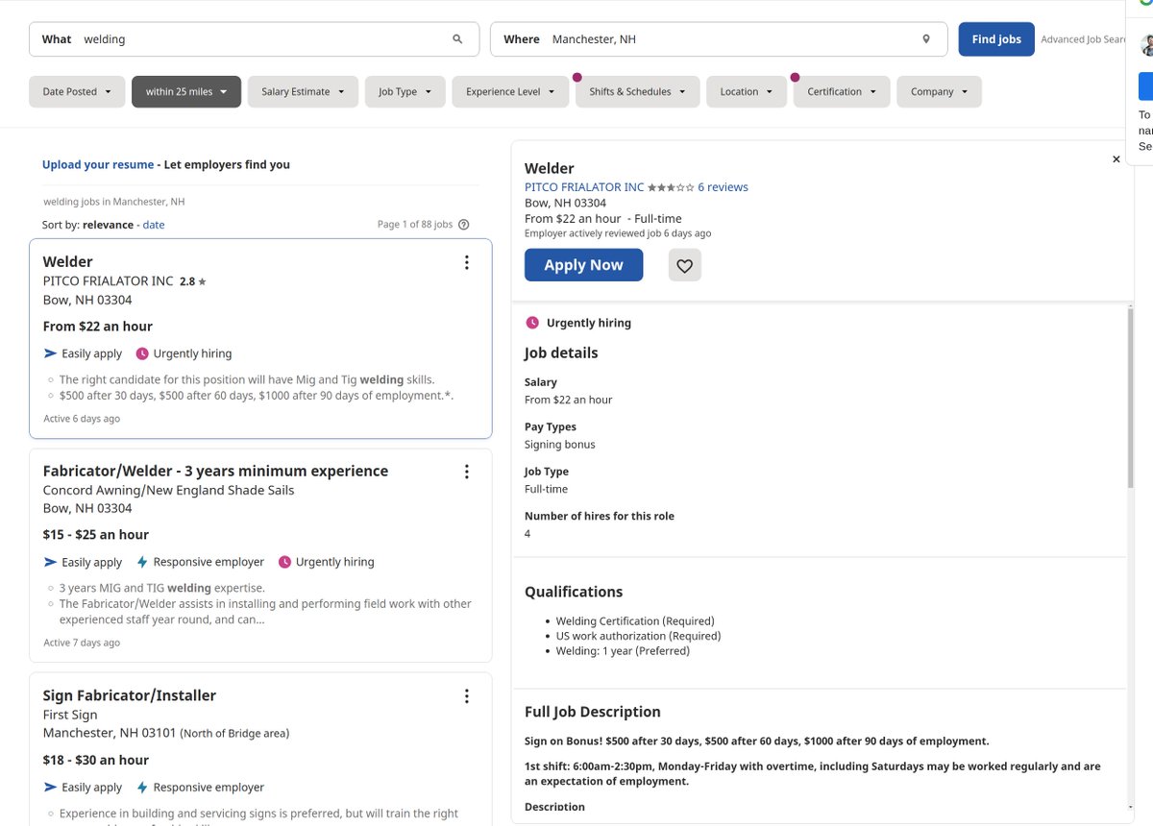Focus the Where field containing Manchester, NH

(719, 39)
